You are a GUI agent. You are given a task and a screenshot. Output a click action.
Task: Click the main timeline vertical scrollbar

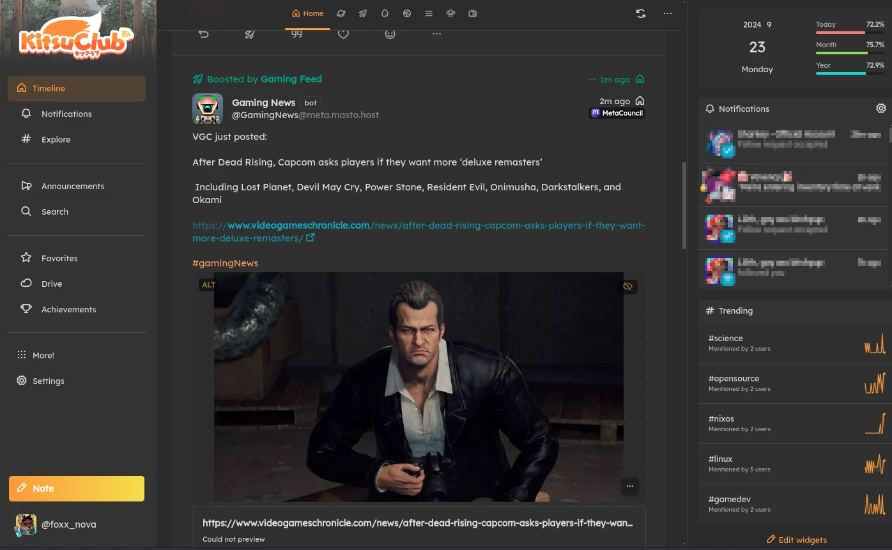pyautogui.click(x=684, y=204)
